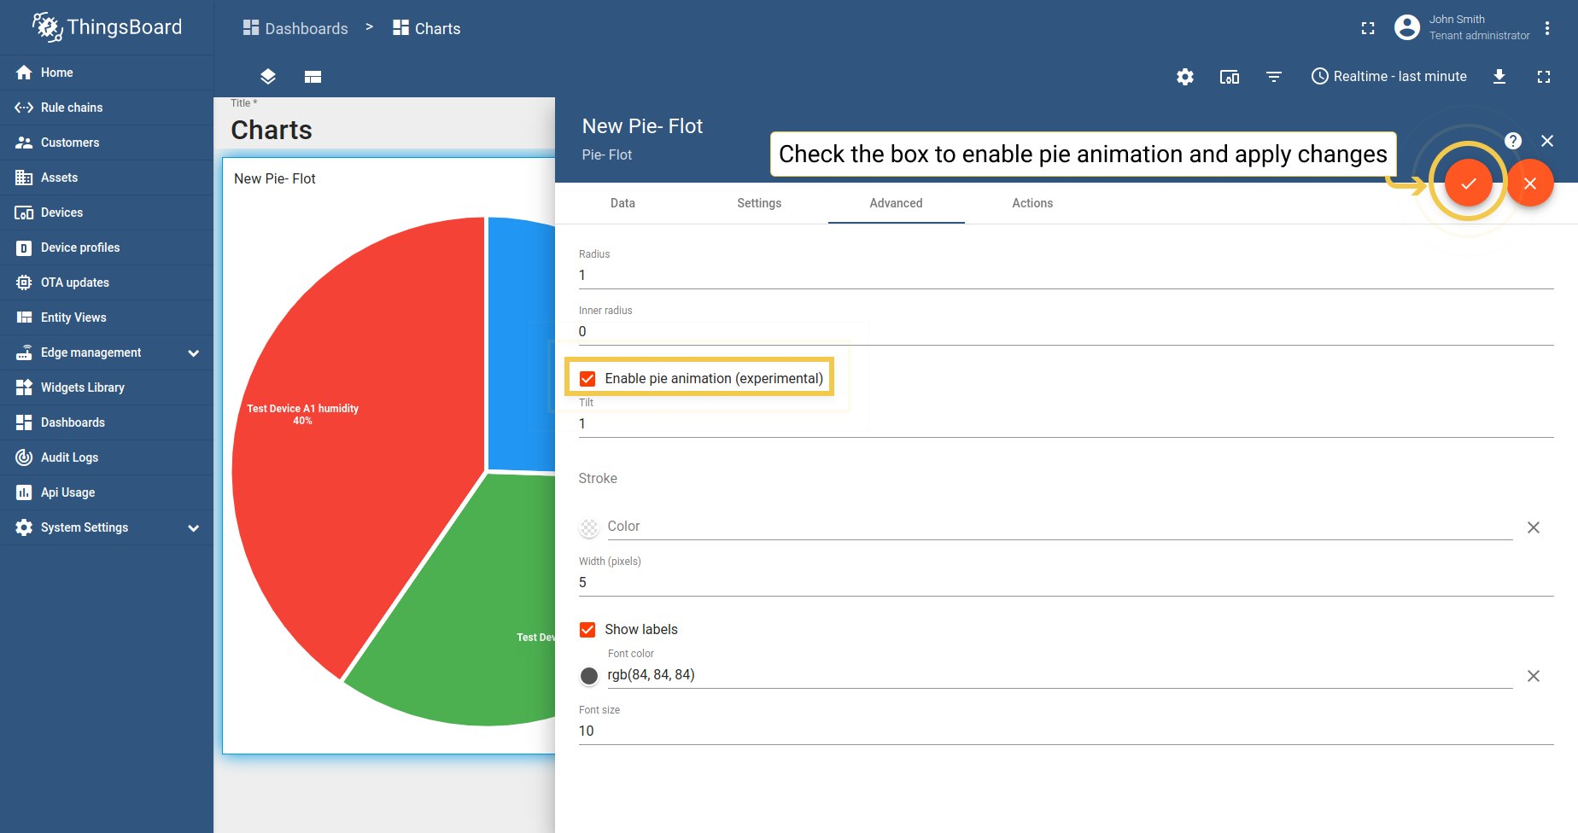This screenshot has width=1578, height=833.
Task: Open the widget help question mark icon
Action: tap(1513, 141)
